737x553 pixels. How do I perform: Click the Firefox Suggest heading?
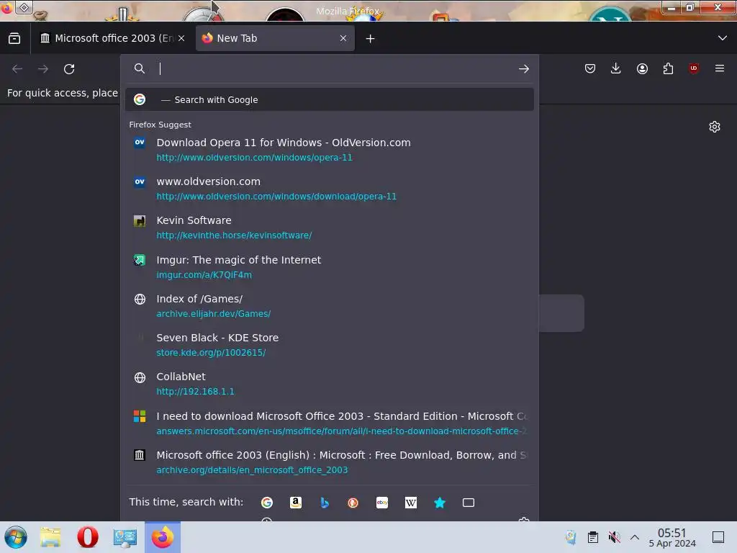160,125
